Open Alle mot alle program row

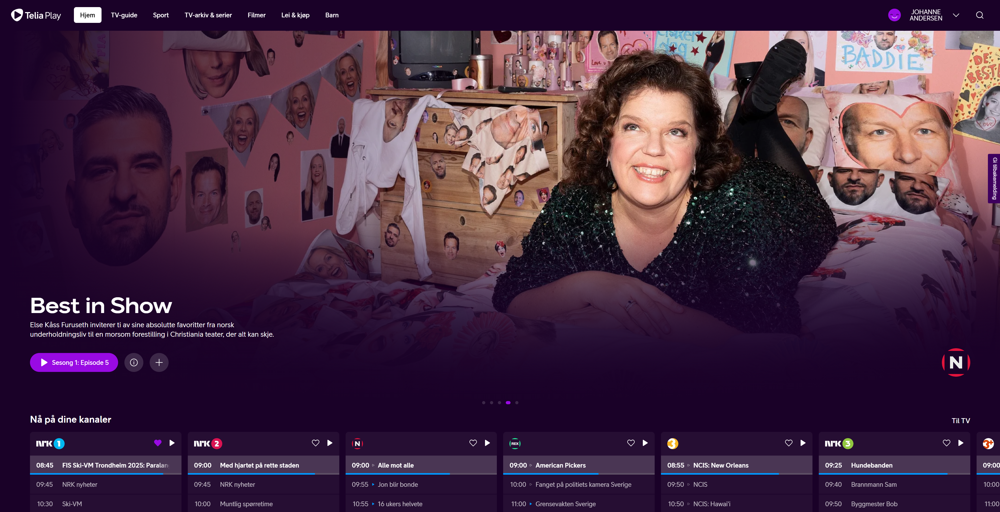(x=421, y=465)
